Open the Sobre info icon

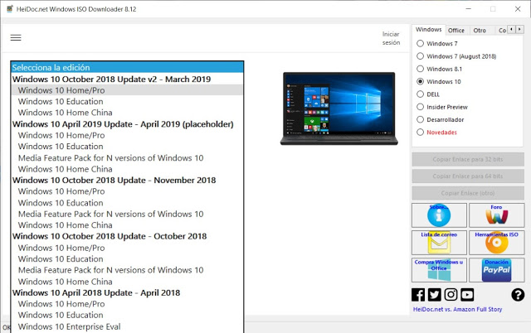(x=439, y=215)
